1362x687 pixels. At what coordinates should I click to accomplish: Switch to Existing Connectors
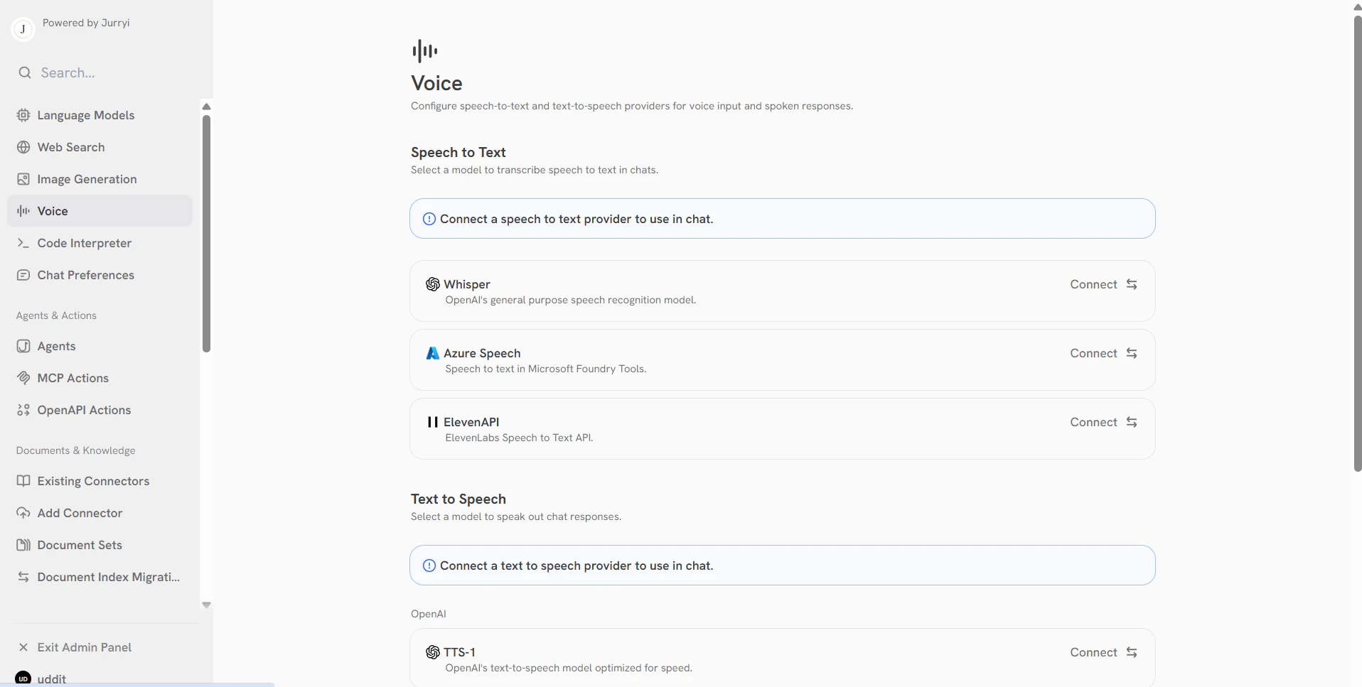pyautogui.click(x=93, y=481)
